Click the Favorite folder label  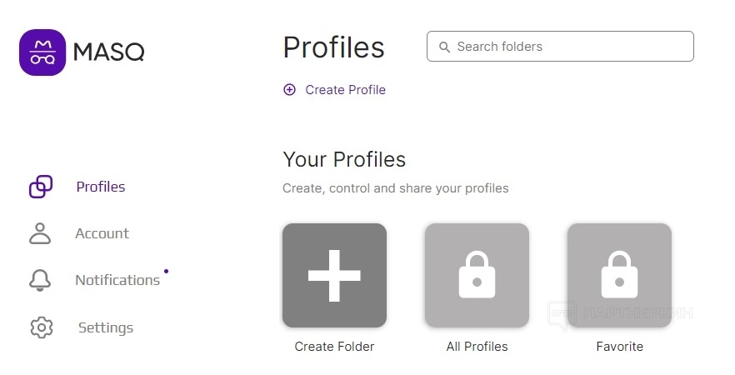point(619,347)
